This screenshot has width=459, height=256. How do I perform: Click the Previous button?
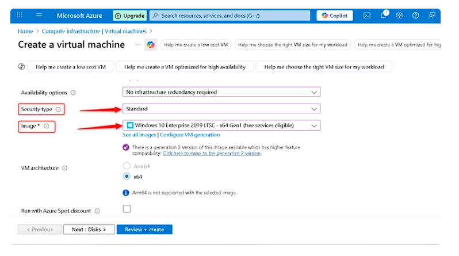click(40, 230)
